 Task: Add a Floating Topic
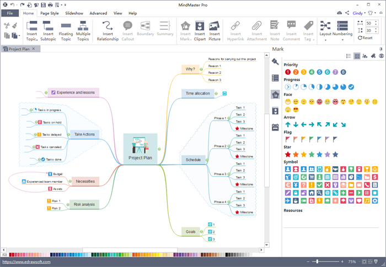pyautogui.click(x=66, y=30)
